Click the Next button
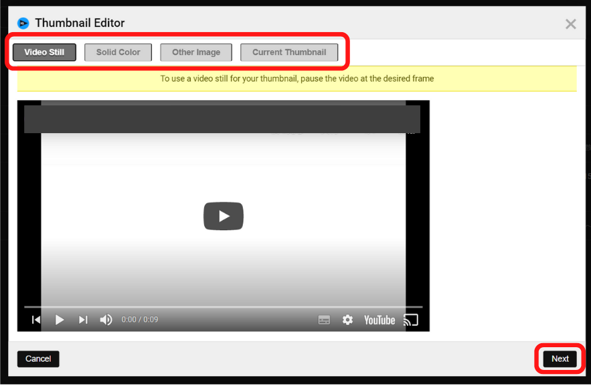 coord(560,359)
